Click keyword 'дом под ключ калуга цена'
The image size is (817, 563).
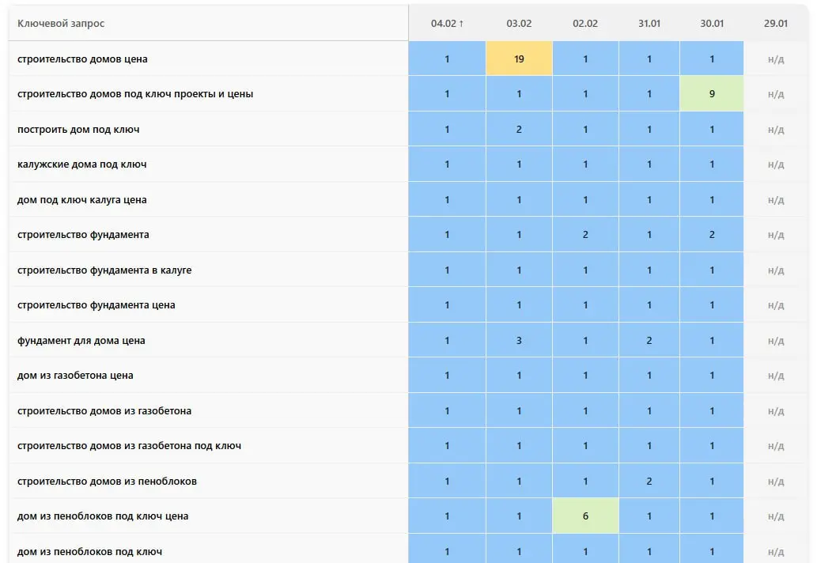click(x=81, y=199)
